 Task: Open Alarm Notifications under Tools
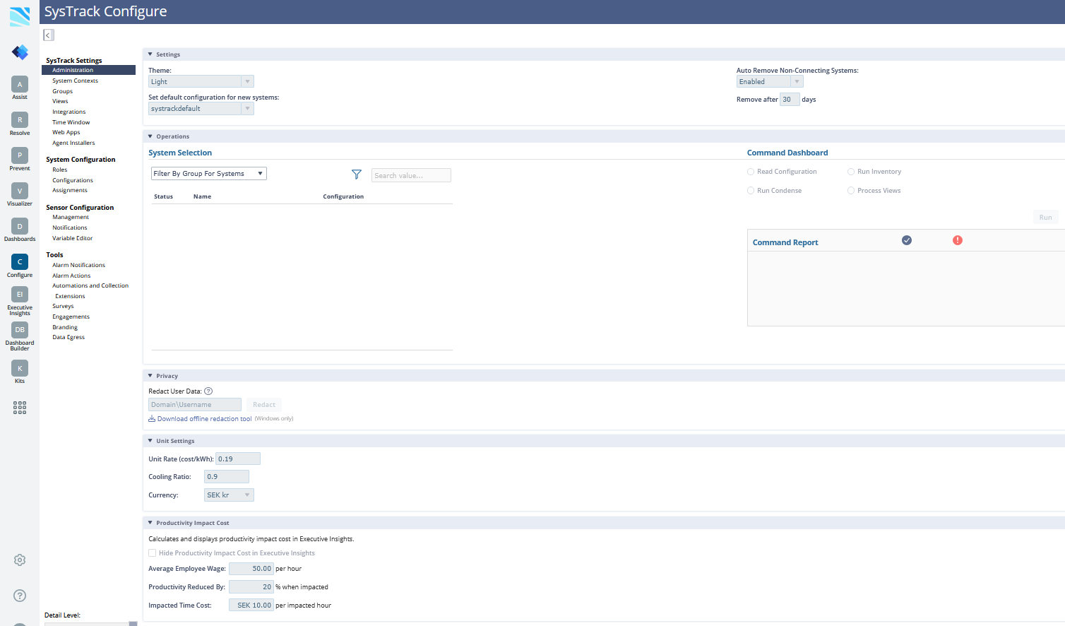(x=78, y=265)
